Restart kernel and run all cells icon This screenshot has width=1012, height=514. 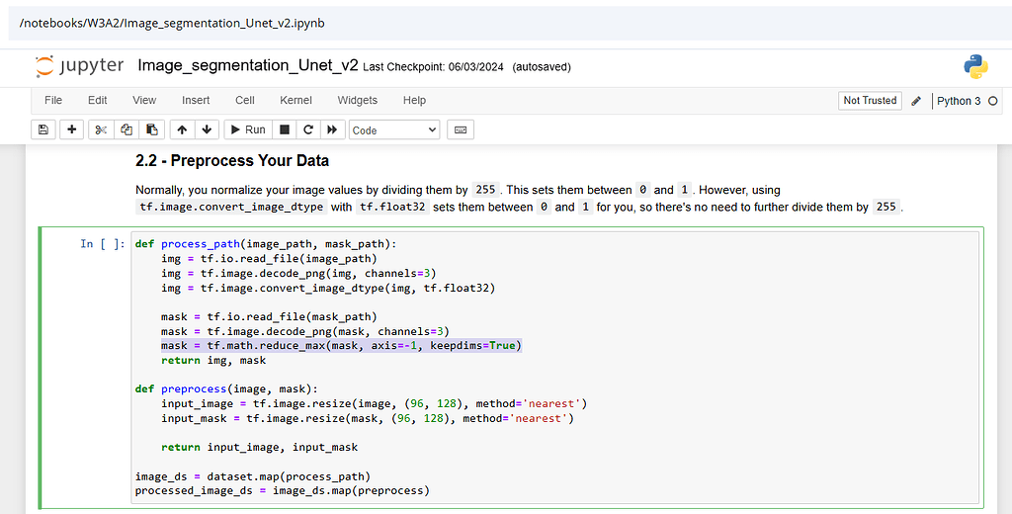point(333,129)
